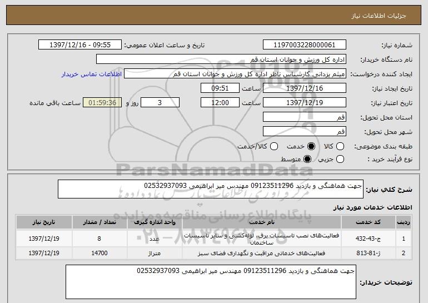The height and width of the screenshot is (303, 428).
Task: Click the فعالیت‌های نصب تاسیسات برق service name
Action: [261, 239]
